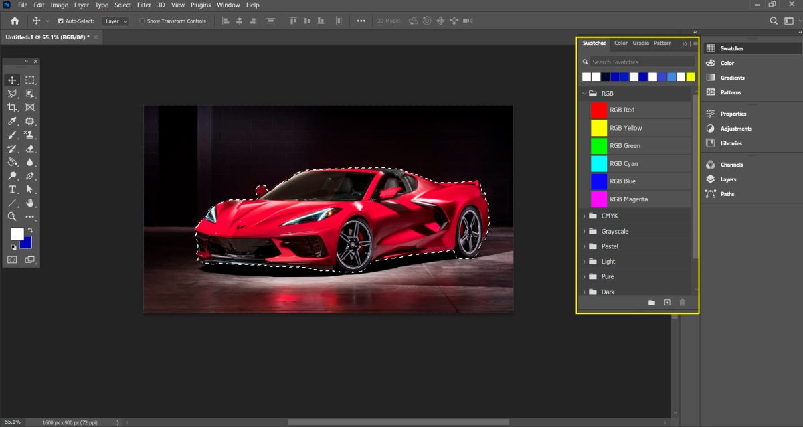Delete selected swatch via trash icon

(x=682, y=303)
